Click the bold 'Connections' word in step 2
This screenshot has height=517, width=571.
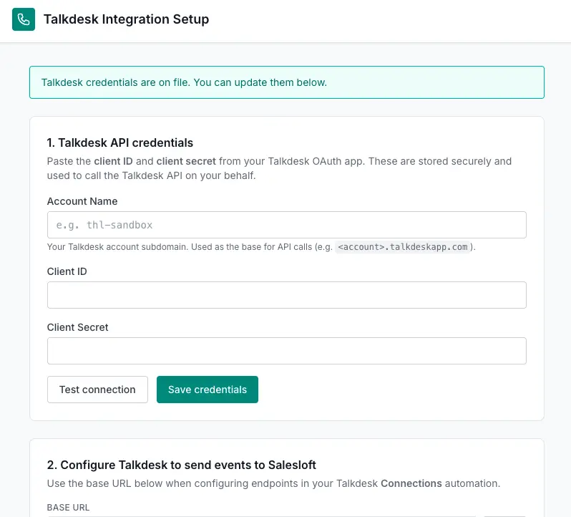(x=411, y=483)
